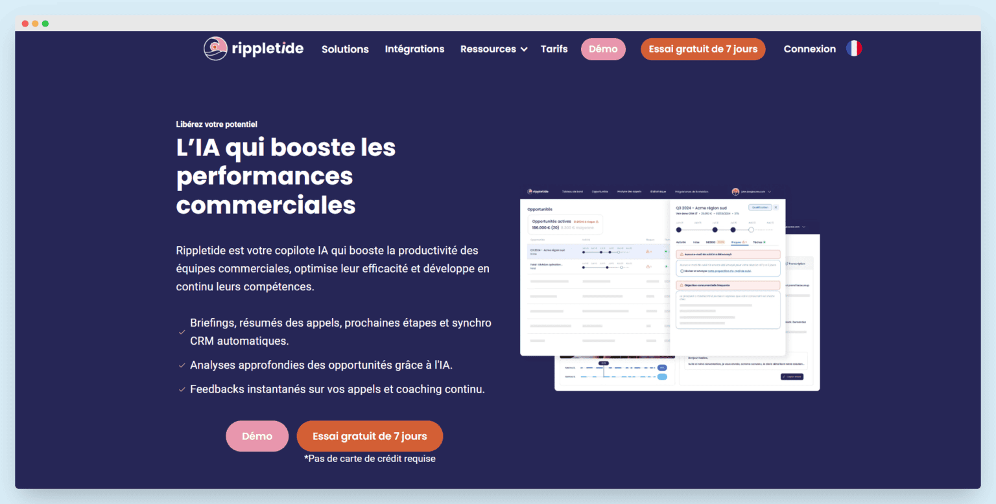The image size is (996, 504).
Task: Click the risk warning triangle beside Acme région sud
Action: (x=648, y=252)
